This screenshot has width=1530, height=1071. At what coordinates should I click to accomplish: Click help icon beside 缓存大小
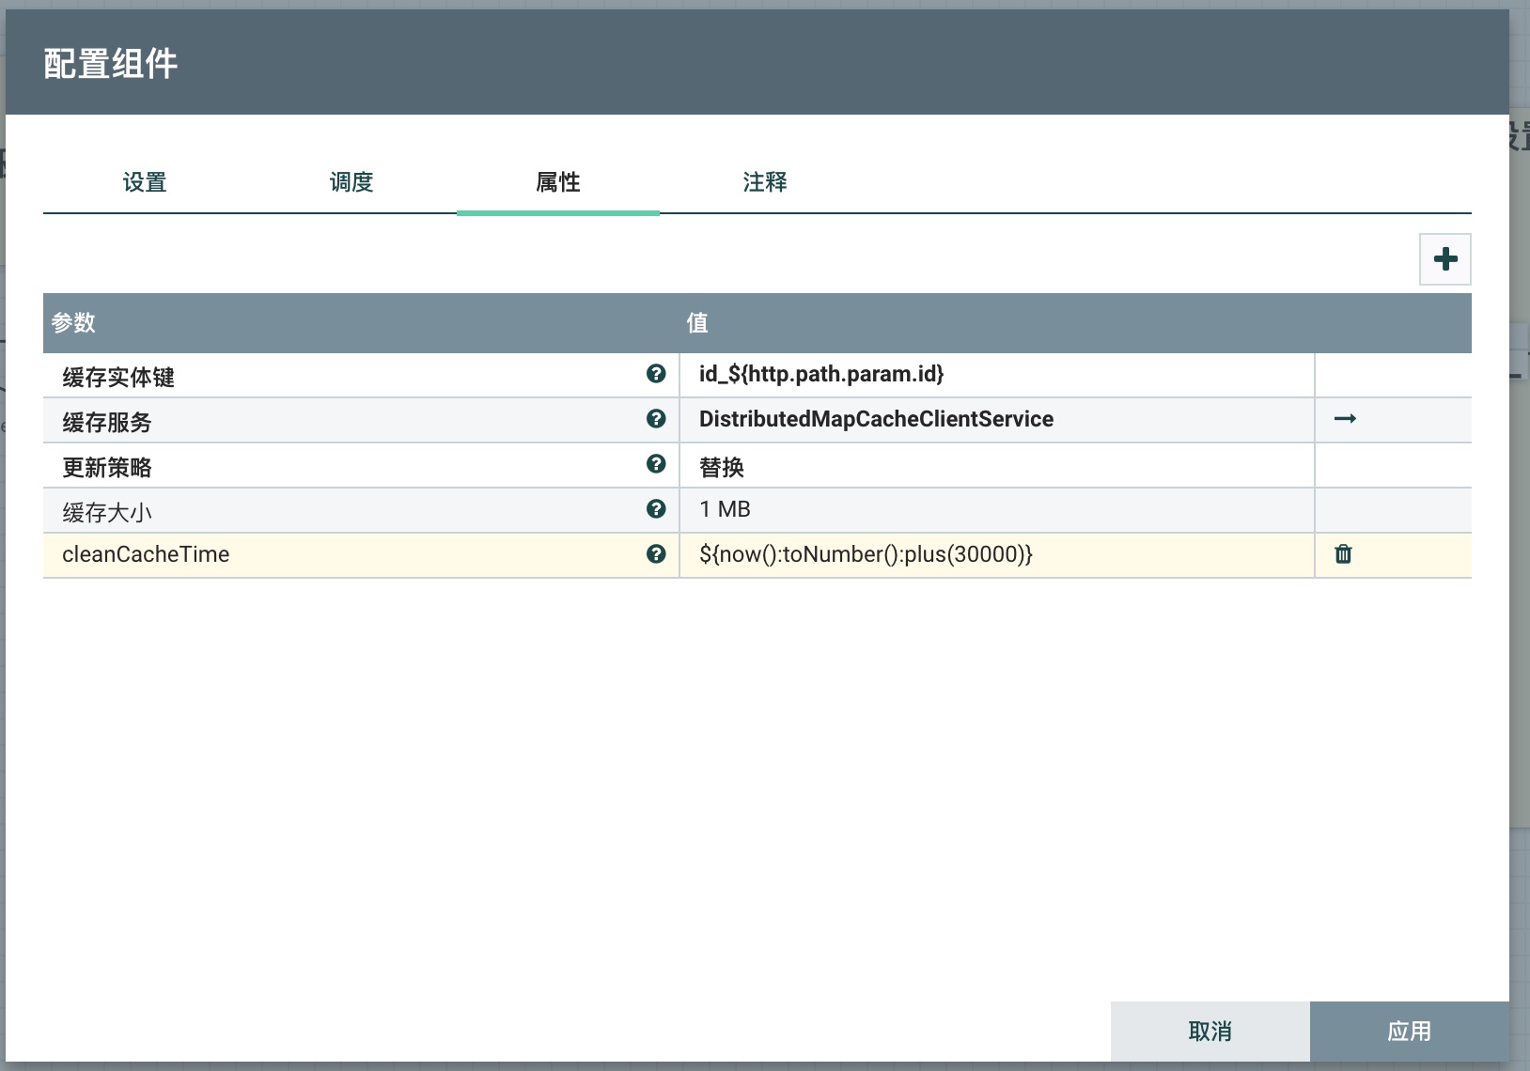click(x=656, y=509)
